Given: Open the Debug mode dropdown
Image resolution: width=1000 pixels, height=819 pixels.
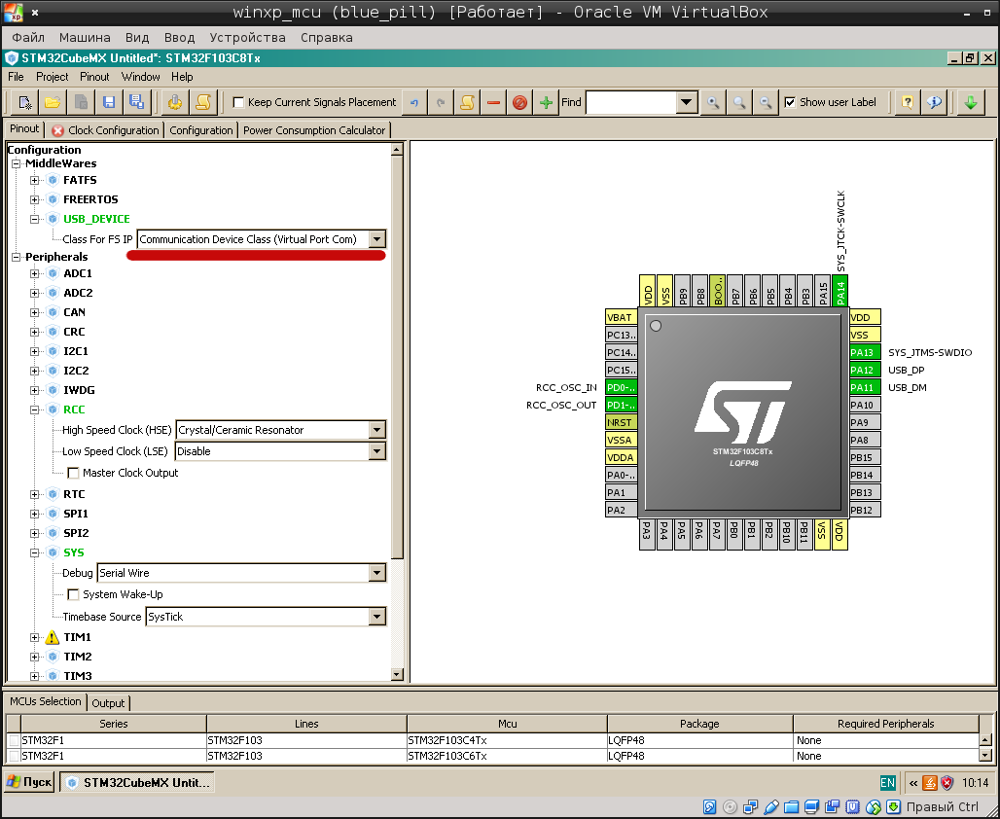Looking at the screenshot, I should click(377, 574).
